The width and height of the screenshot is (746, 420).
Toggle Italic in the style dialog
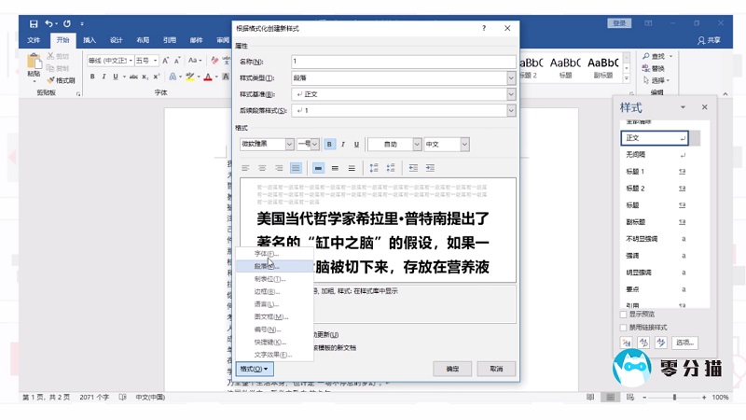point(343,145)
